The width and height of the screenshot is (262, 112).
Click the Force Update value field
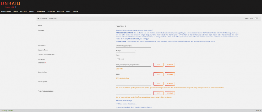(134, 84)
